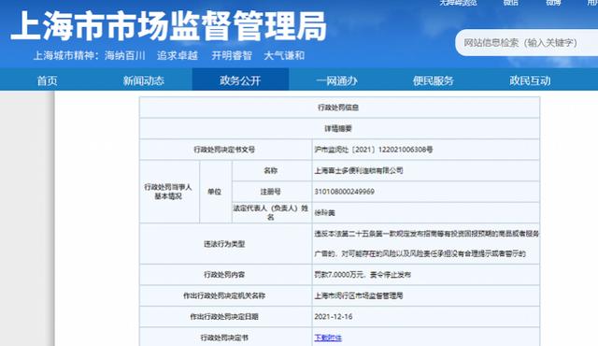Image resolution: width=598 pixels, height=346 pixels.
Task: Open the 新闻动态 navigation tab
Action: tap(143, 80)
